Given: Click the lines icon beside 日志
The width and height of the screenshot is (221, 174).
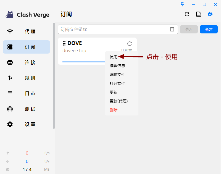Looking at the screenshot, I should pyautogui.click(x=10, y=93).
